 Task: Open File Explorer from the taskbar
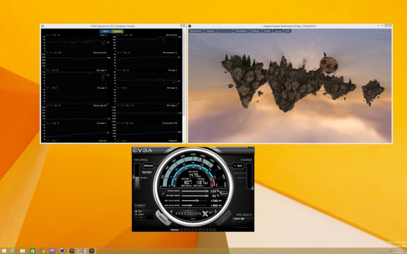pyautogui.click(x=22, y=251)
